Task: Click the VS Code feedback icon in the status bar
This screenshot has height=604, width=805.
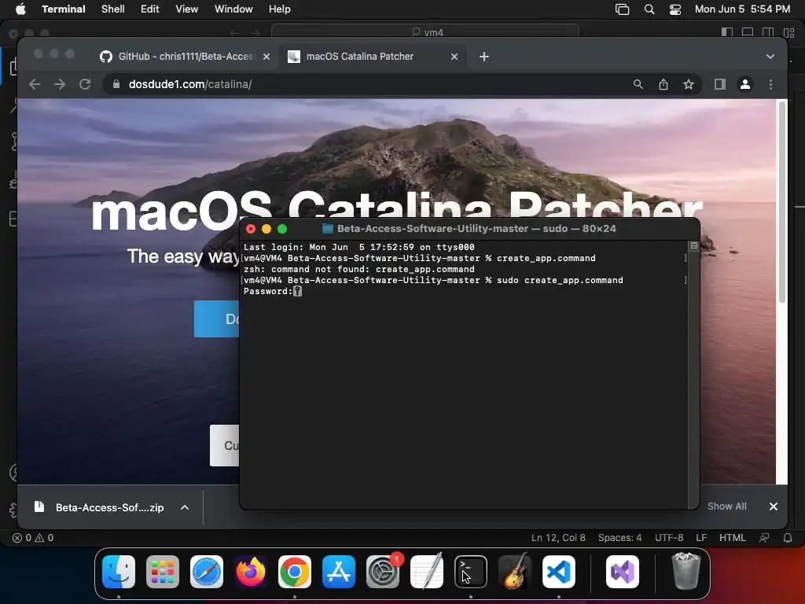Action: [x=764, y=538]
